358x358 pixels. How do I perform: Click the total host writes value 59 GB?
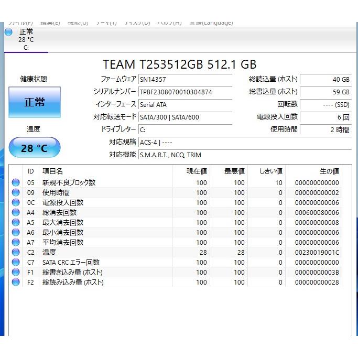point(326,92)
